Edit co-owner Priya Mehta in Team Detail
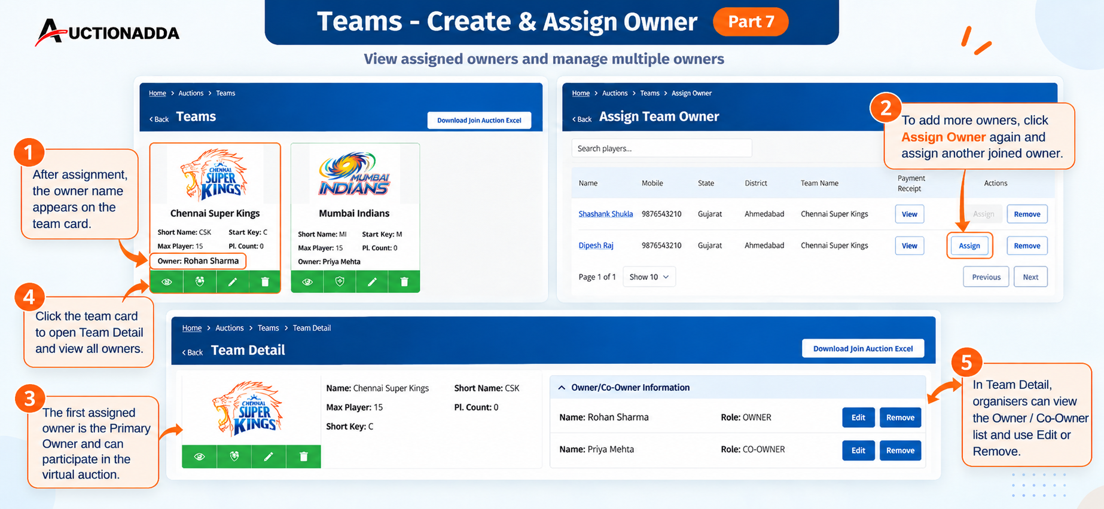Screen dimensions: 1104x509 coord(858,450)
